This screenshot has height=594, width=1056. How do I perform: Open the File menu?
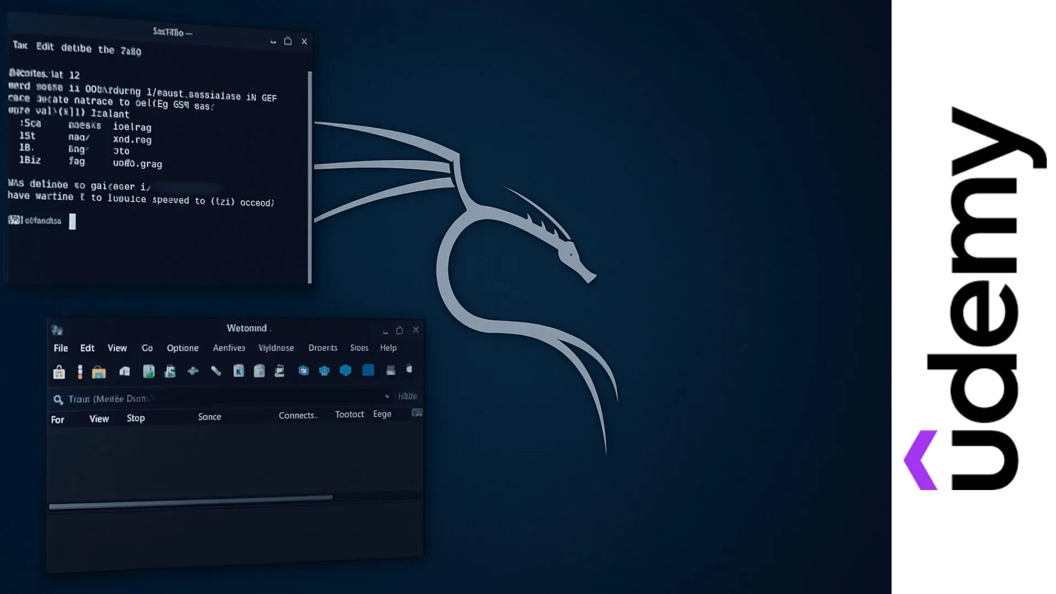61,348
